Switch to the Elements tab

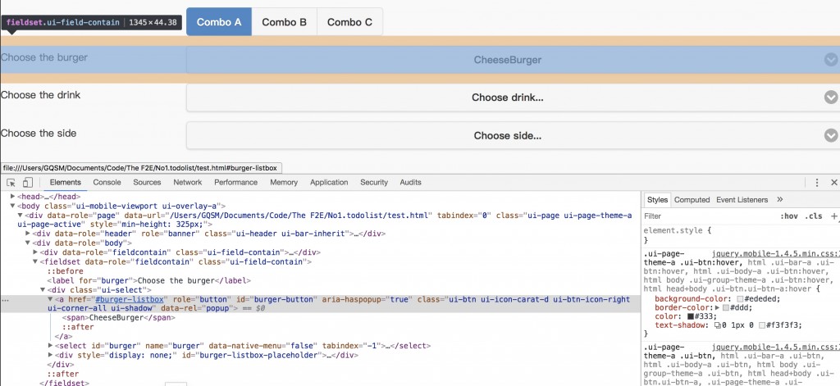[66, 182]
